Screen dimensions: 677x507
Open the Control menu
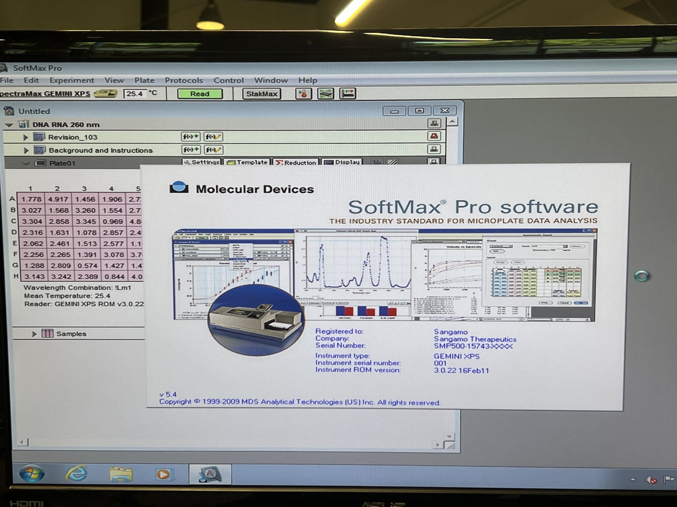[x=228, y=80]
